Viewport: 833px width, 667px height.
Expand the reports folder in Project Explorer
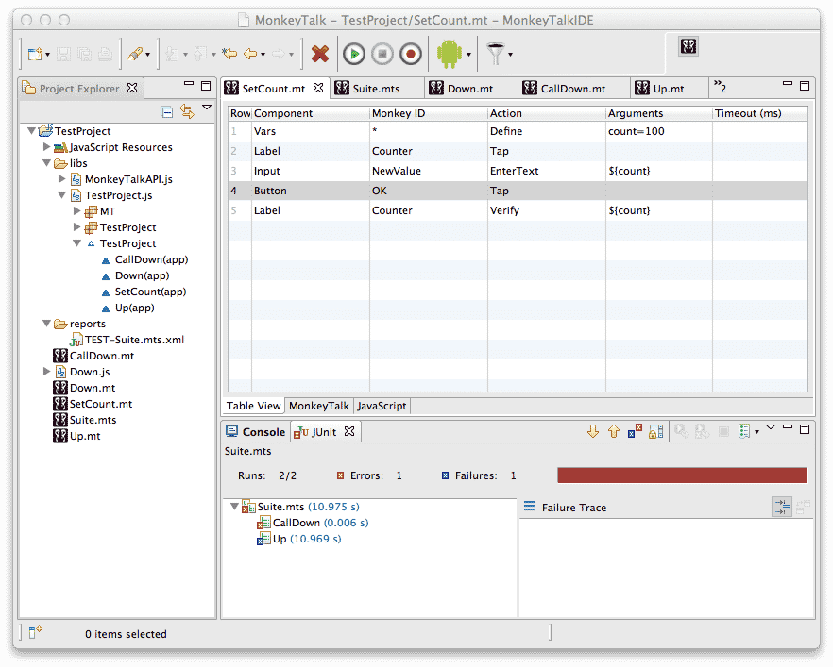coord(46,324)
